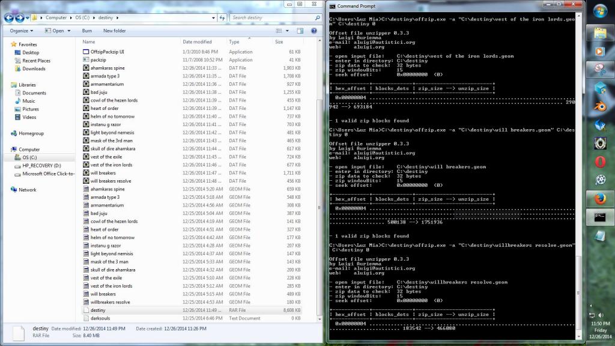Click the Command Prompt title bar icon
This screenshot has width=615, height=346.
[332, 6]
